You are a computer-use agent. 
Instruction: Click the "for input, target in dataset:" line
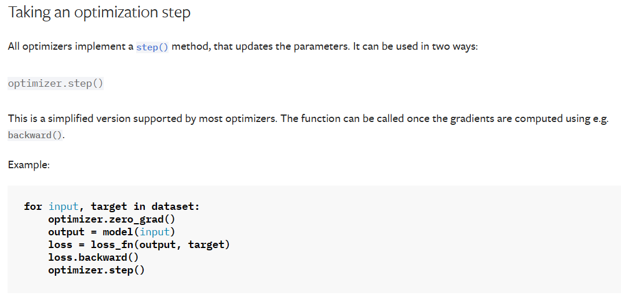pos(112,206)
